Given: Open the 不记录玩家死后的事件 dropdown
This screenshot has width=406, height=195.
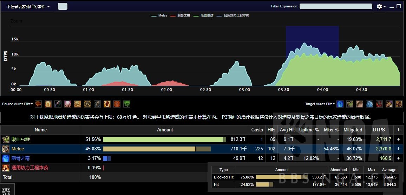Looking at the screenshot, I should (x=28, y=6).
